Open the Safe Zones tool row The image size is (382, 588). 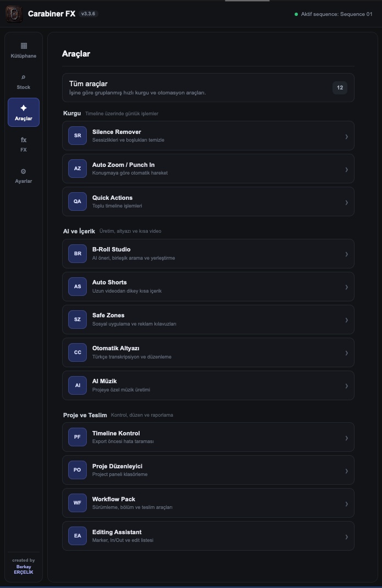click(x=208, y=320)
